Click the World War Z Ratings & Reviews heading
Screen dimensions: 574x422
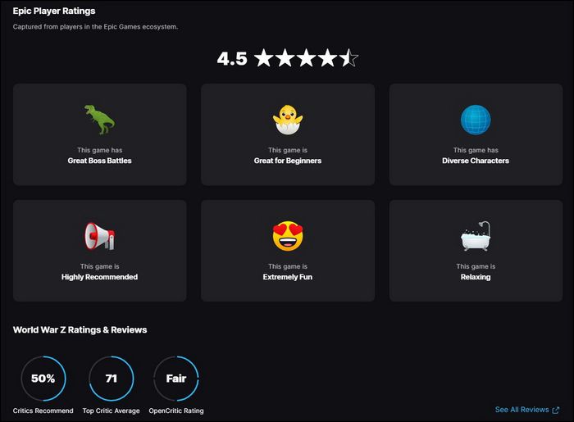click(80, 330)
